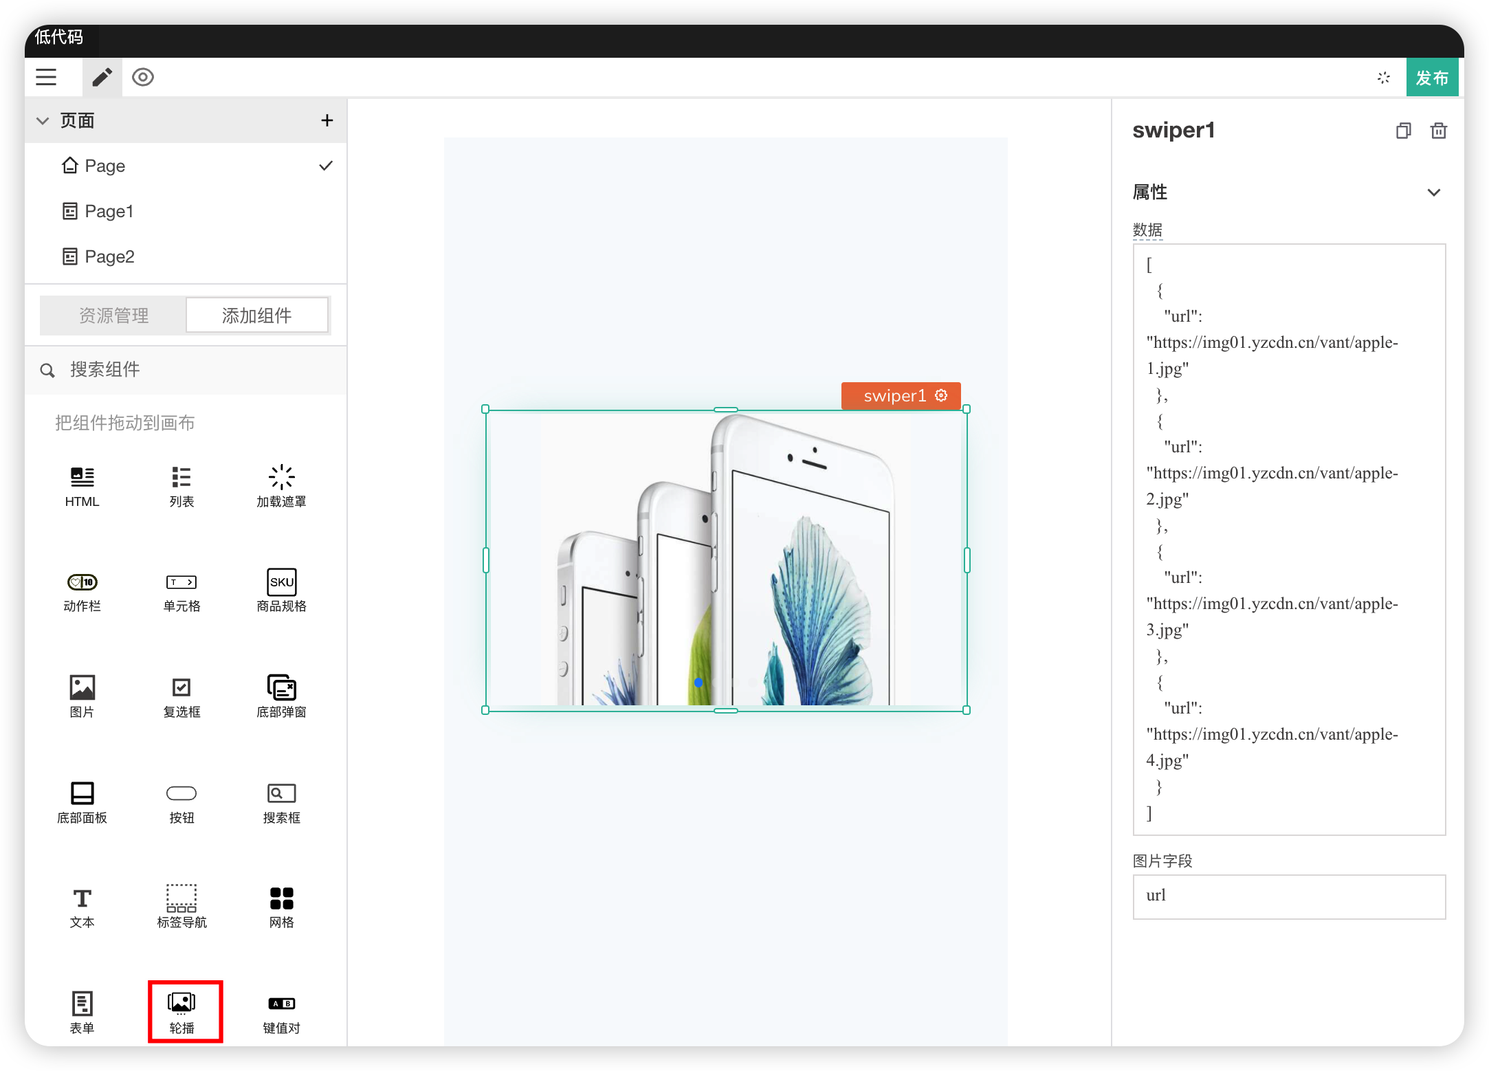Viewport: 1489px width, 1071px height.
Task: Click the swiper1 label gear icon
Action: click(941, 395)
